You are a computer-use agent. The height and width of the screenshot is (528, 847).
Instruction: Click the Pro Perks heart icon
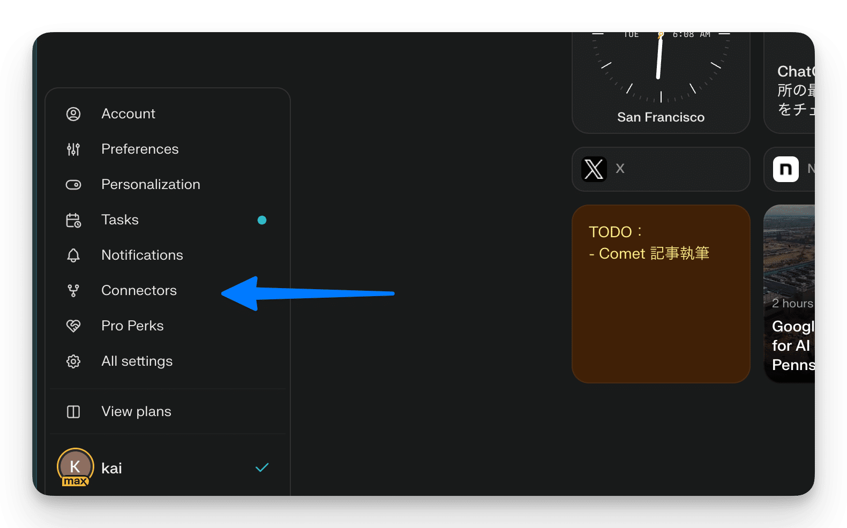73,326
